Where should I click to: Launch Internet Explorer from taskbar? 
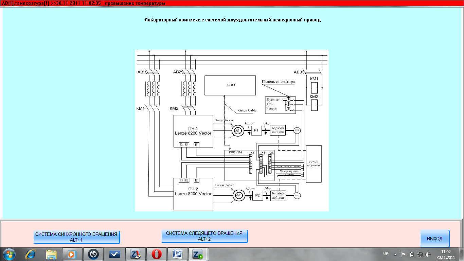click(x=31, y=254)
